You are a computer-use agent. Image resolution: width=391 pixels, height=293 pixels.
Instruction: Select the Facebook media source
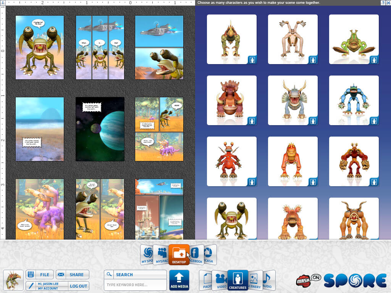tap(196, 254)
